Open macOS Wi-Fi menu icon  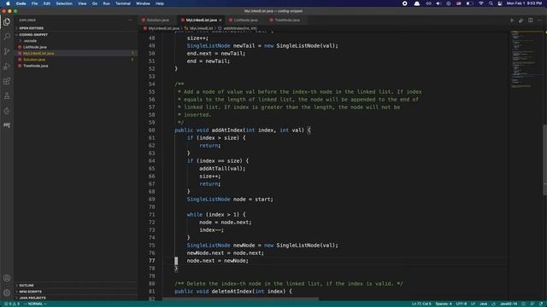point(481,3)
